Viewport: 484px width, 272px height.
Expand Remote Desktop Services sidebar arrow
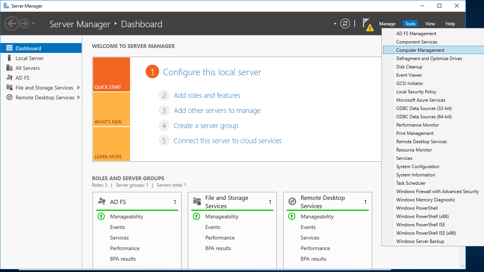tap(78, 97)
